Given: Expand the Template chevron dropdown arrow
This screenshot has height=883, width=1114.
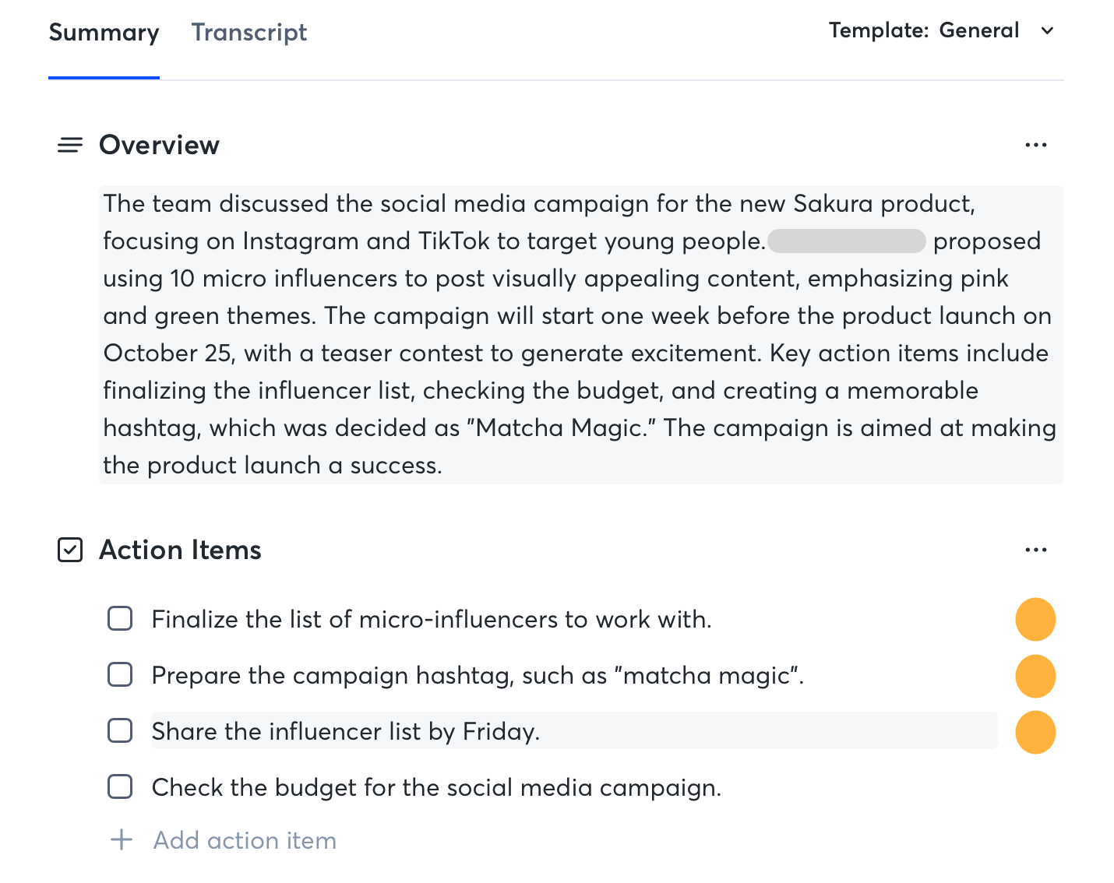Looking at the screenshot, I should tap(1048, 31).
